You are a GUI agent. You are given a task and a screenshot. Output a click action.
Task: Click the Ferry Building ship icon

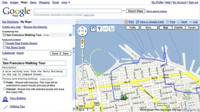[5, 99]
